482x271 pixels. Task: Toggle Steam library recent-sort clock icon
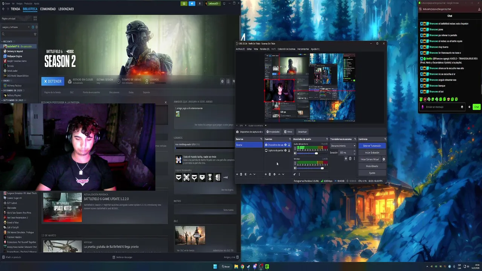click(x=33, y=27)
